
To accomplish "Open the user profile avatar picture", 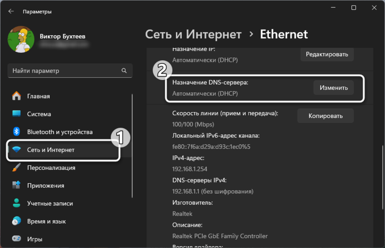I will coord(21,39).
